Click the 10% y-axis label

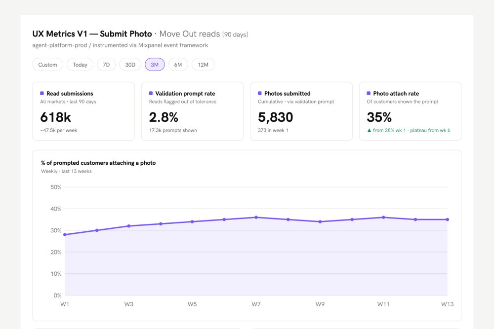[x=56, y=274]
